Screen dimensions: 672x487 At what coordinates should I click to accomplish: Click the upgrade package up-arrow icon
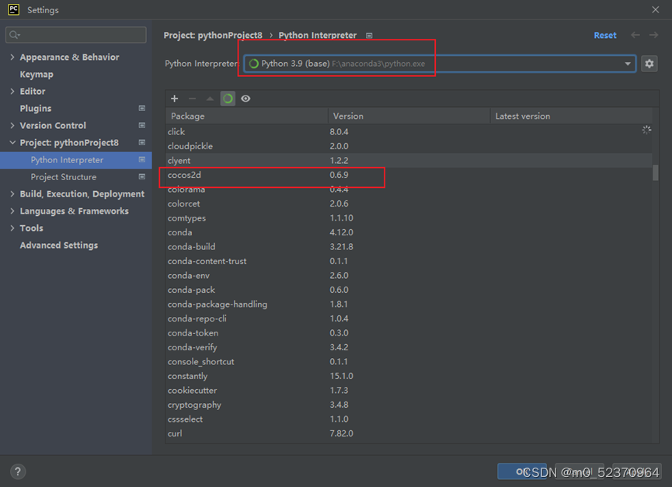pyautogui.click(x=210, y=99)
